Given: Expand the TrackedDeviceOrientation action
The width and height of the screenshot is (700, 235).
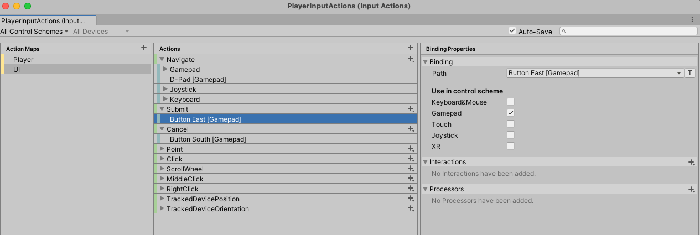Looking at the screenshot, I should point(162,208).
